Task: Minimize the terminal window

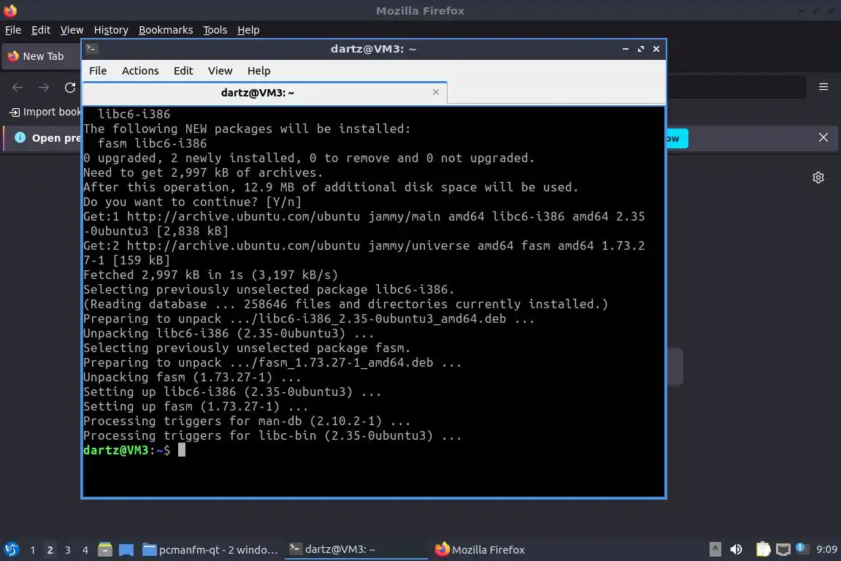Action: (x=626, y=49)
